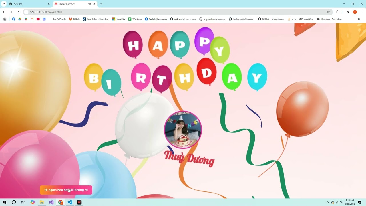Open the screen recorder taskbar app
Viewport: 366px width, 206px height.
coord(79,202)
